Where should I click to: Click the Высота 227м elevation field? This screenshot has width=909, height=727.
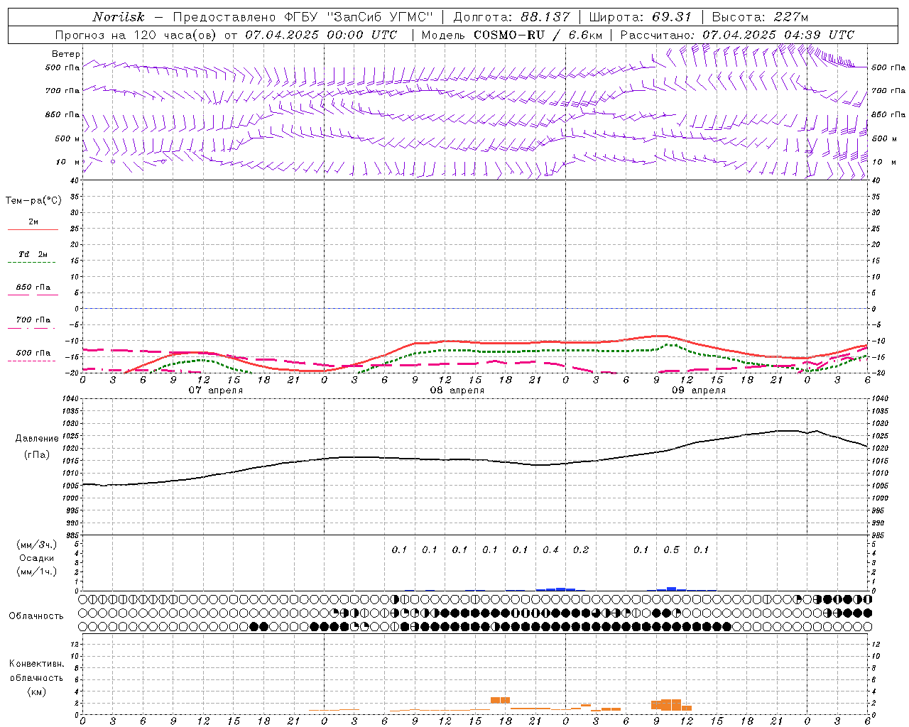pyautogui.click(x=760, y=17)
